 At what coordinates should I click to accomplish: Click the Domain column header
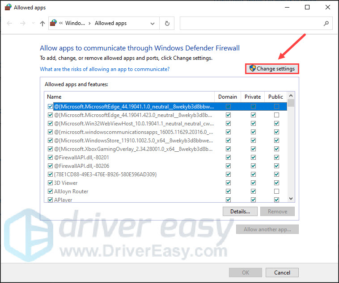coord(228,97)
